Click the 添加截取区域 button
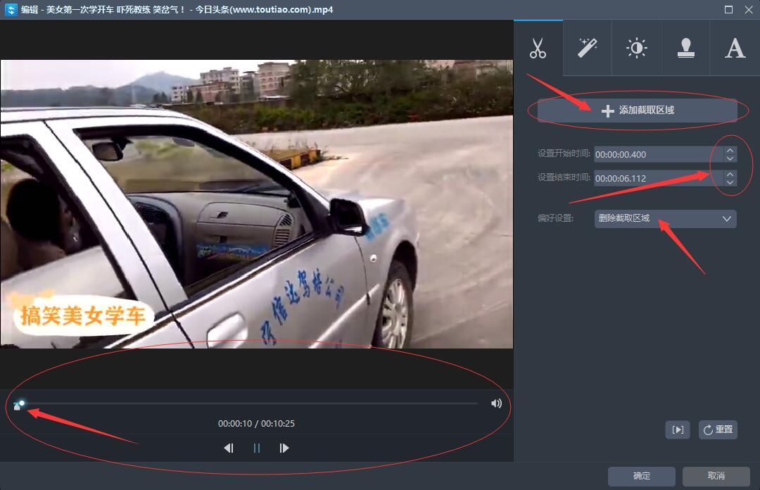Viewport: 760px width, 490px height. (x=637, y=111)
